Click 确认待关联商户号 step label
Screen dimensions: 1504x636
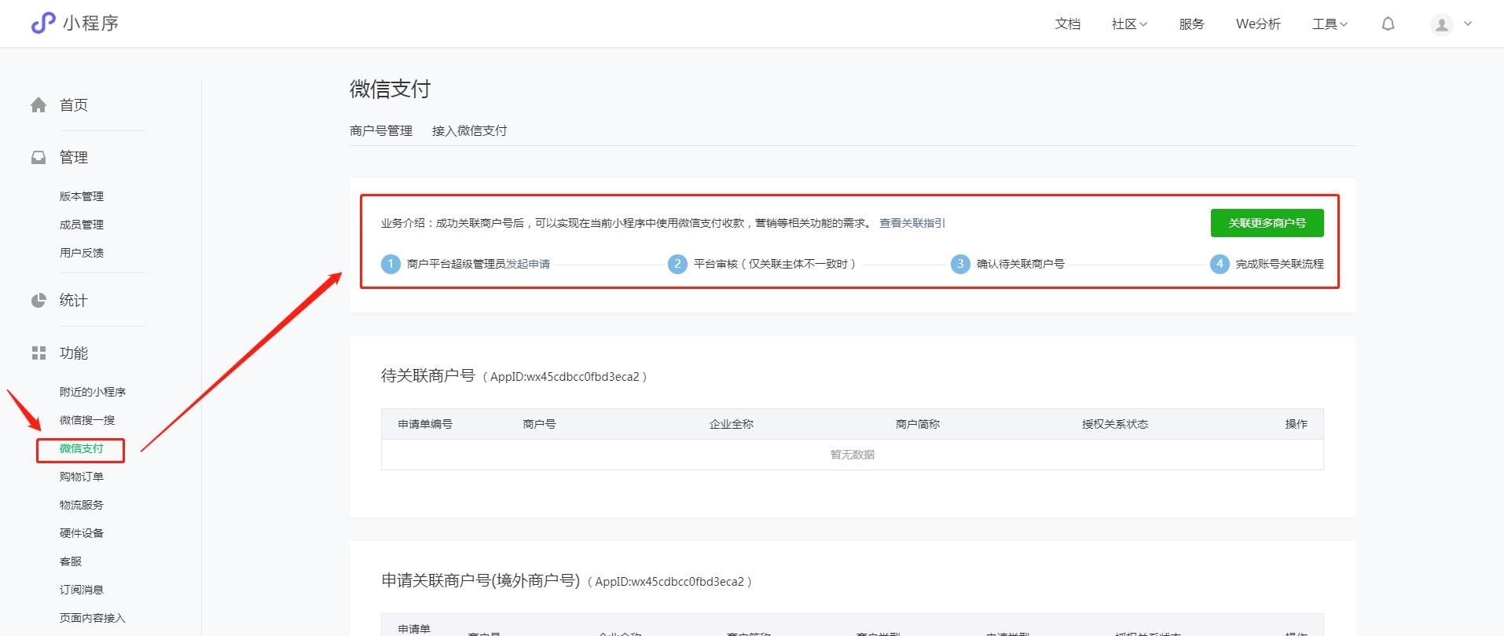[1021, 264]
